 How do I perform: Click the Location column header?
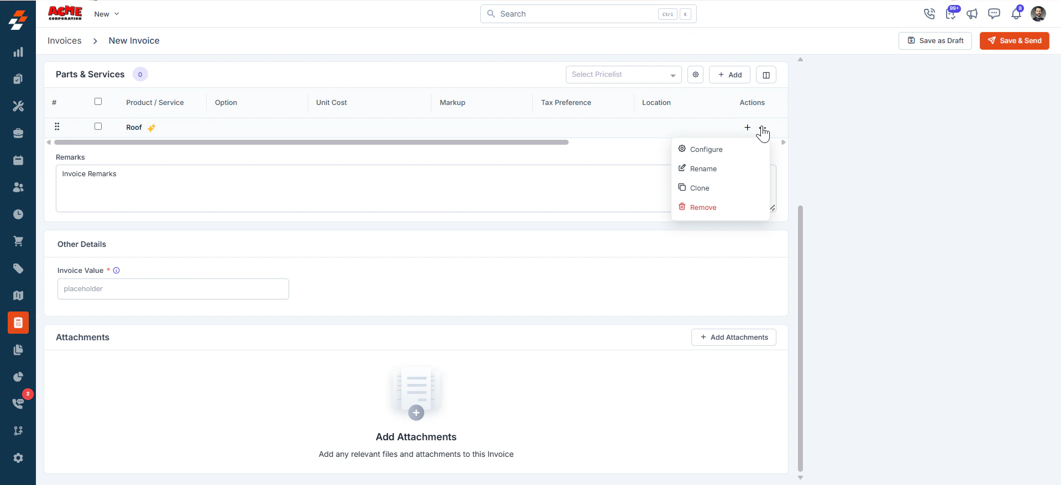click(656, 103)
